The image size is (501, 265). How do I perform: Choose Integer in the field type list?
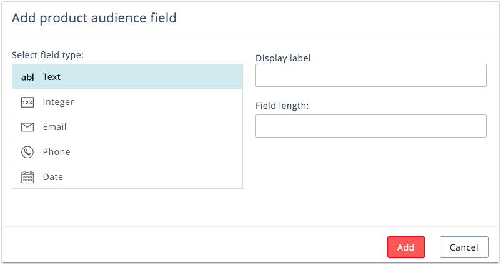coord(58,102)
